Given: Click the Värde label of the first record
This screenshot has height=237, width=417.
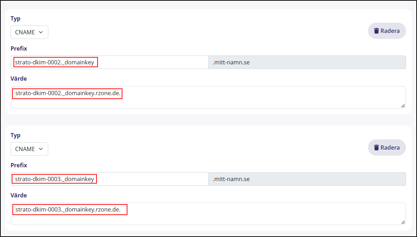Looking at the screenshot, I should 19,79.
